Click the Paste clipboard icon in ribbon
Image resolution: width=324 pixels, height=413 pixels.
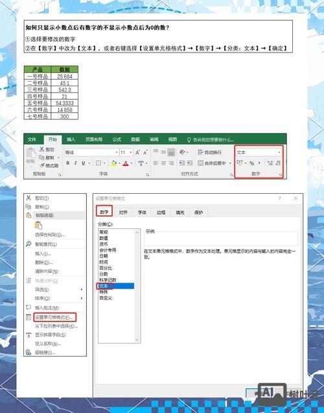click(30, 153)
